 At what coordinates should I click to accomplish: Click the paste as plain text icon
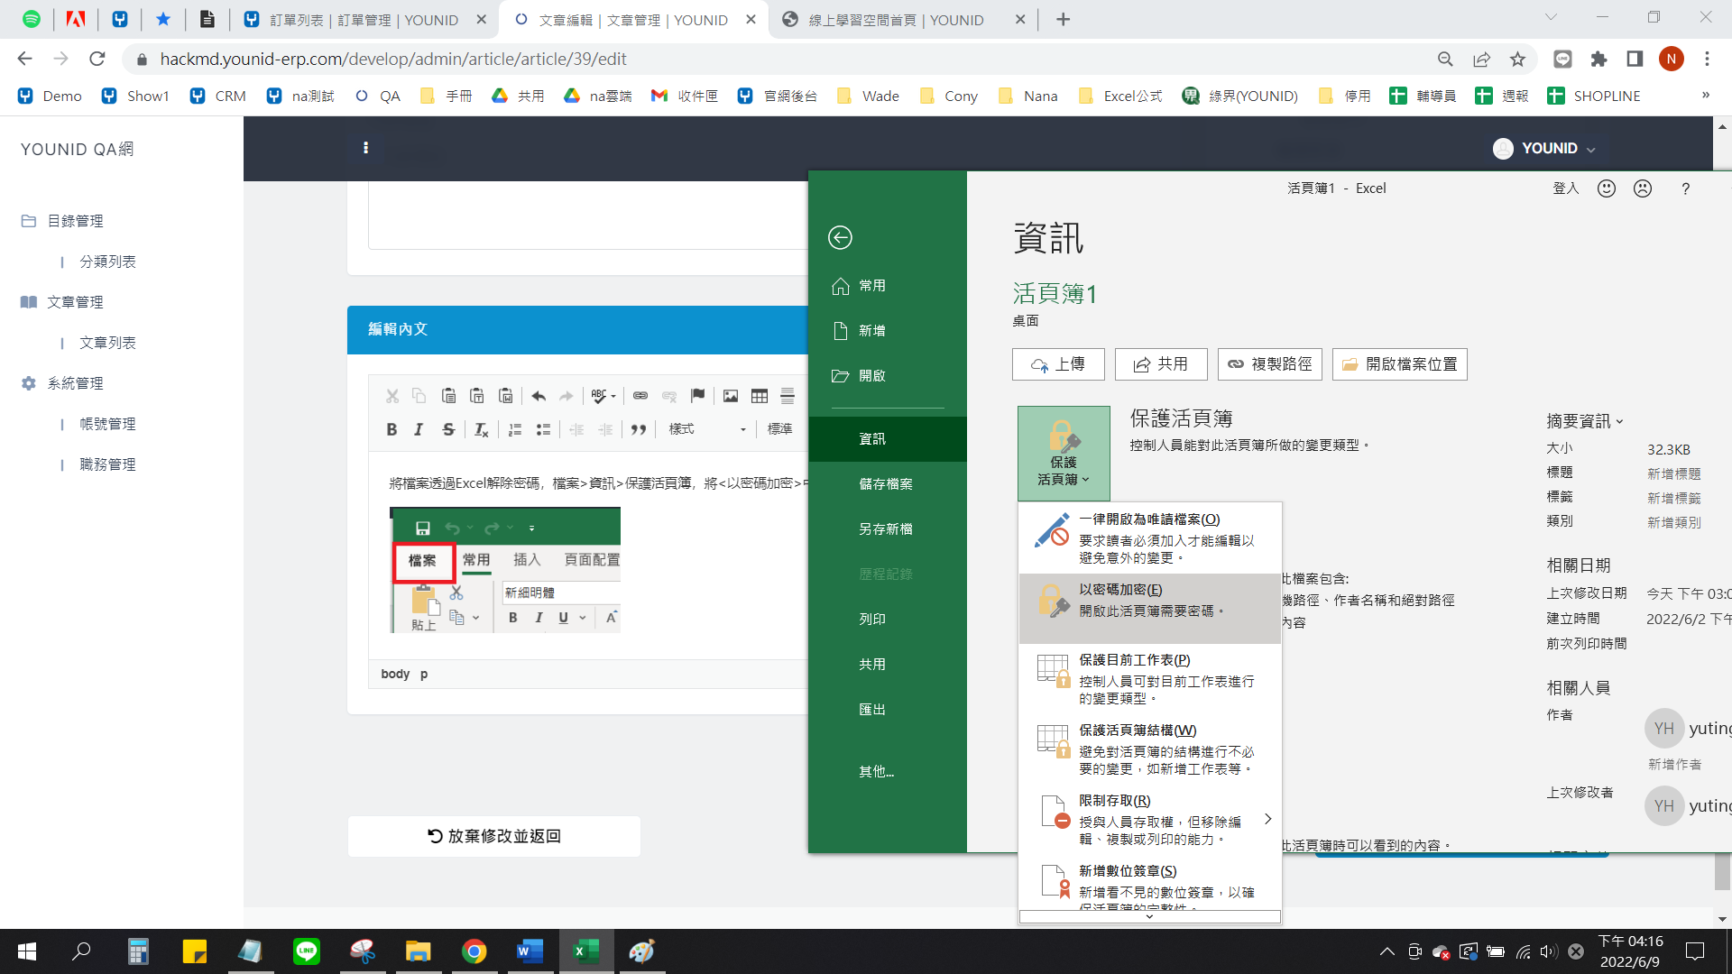(x=477, y=396)
